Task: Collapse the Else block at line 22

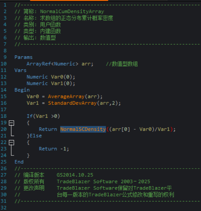Action: click(x=11, y=142)
